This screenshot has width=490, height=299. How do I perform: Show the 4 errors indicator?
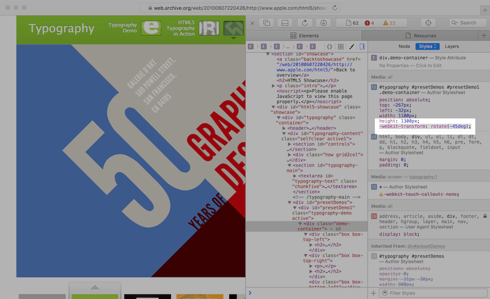(369, 23)
